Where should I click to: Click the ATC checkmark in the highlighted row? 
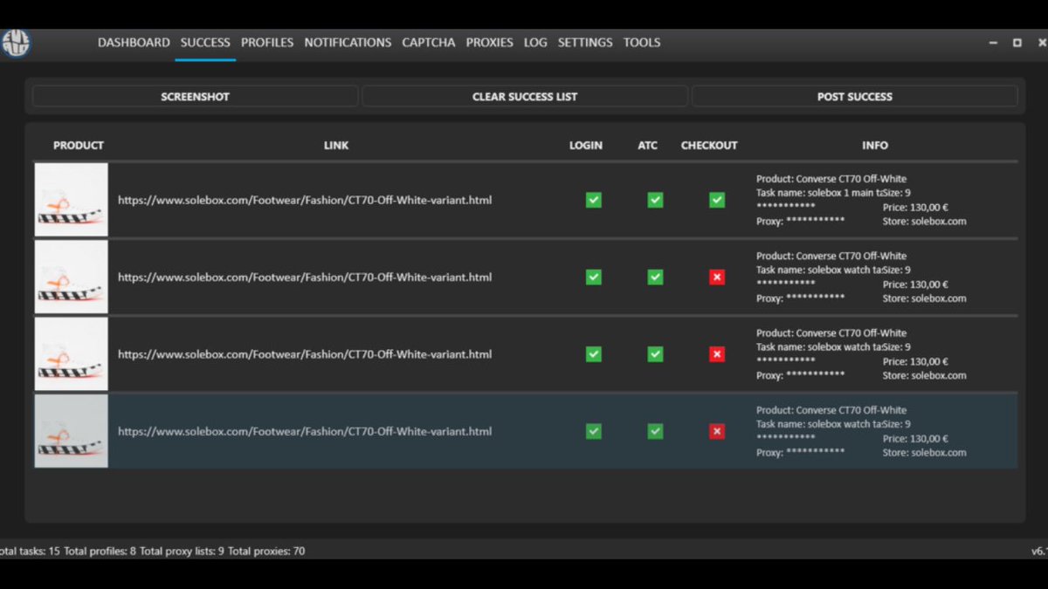655,432
